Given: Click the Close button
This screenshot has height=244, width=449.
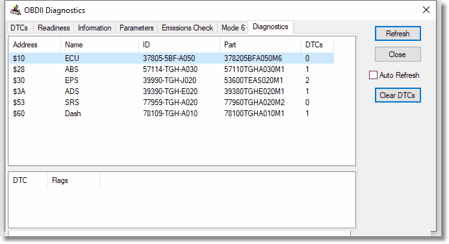Looking at the screenshot, I should click(x=398, y=55).
